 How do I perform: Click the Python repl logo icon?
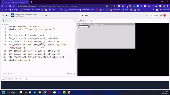12,15
